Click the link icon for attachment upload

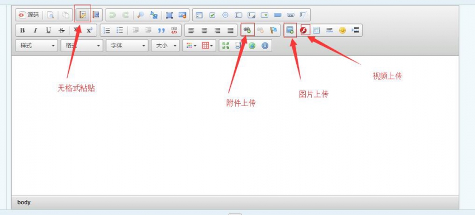[247, 30]
